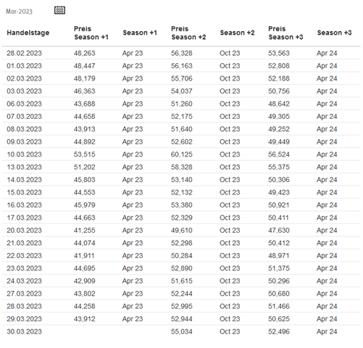Screen dimensions: 363x348
Task: Select the 15.03.2023 date cell
Action: (24, 192)
